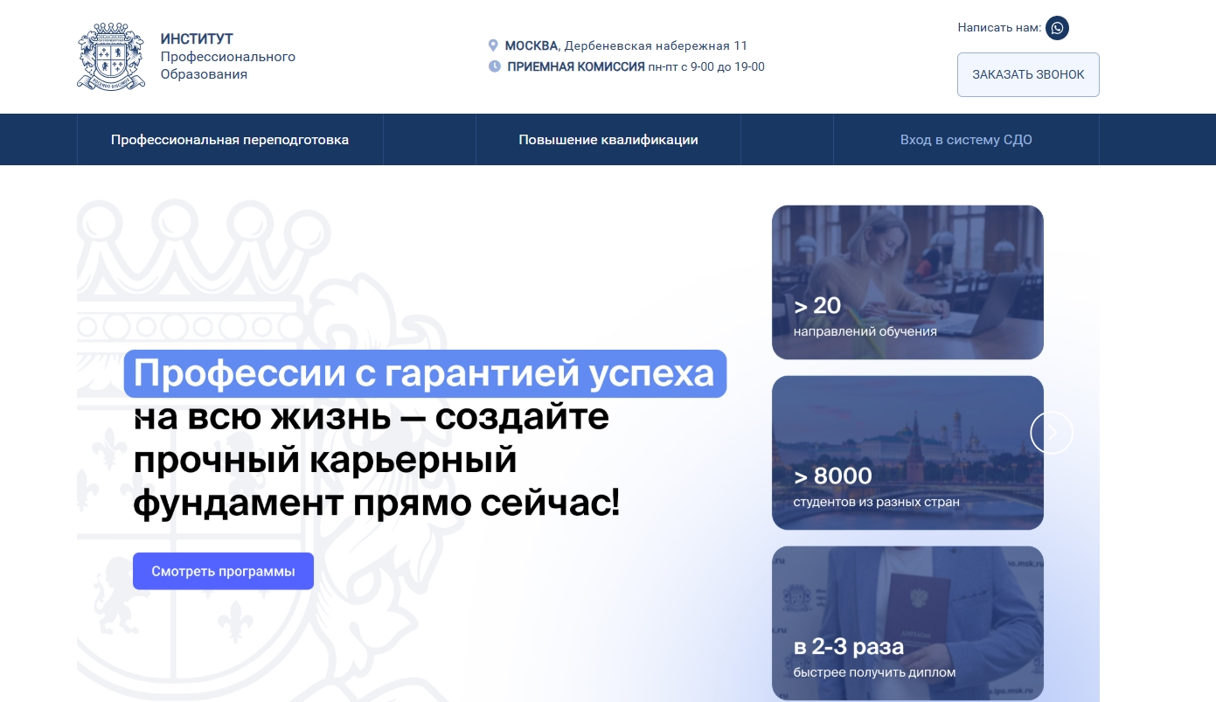The image size is (1216, 702).
Task: Open the '> 20 направлений обучения' card
Action: pyautogui.click(x=907, y=281)
